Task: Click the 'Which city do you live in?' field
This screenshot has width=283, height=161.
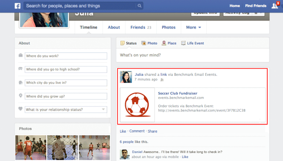Action: coord(66,83)
